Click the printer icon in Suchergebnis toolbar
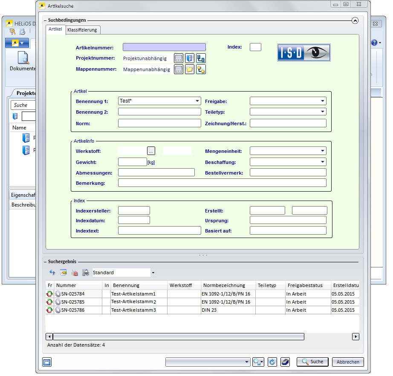The width and height of the screenshot is (393, 376). (85, 273)
